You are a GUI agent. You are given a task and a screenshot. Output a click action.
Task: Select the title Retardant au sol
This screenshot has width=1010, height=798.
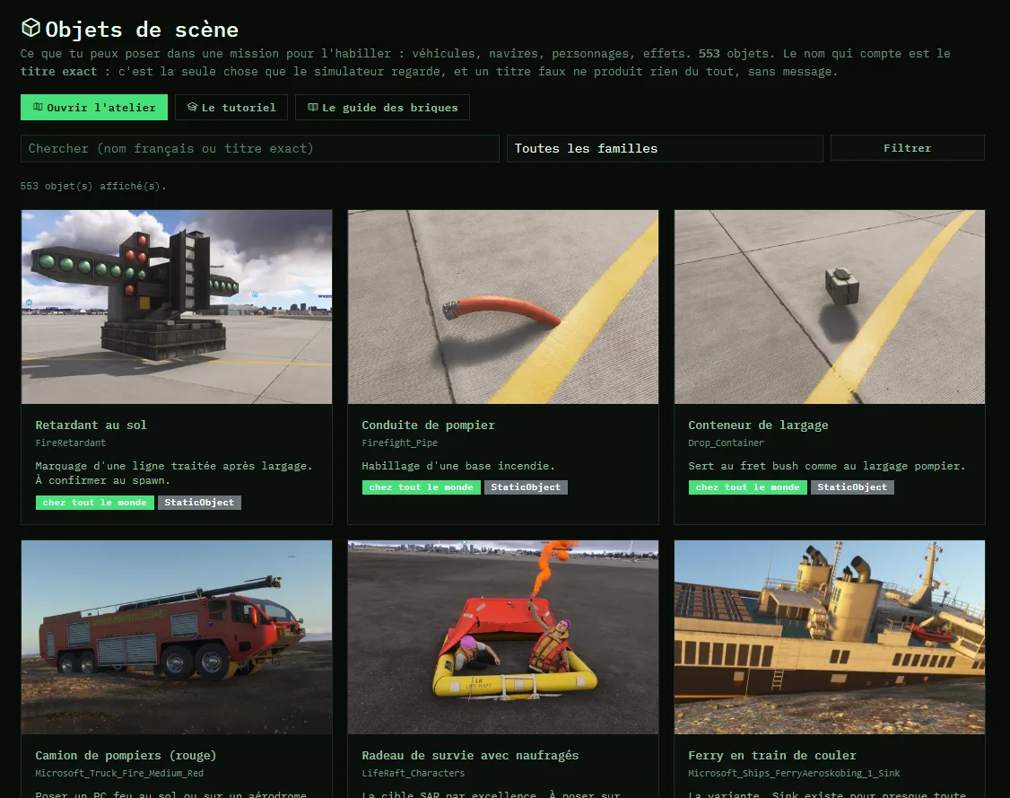[91, 425]
